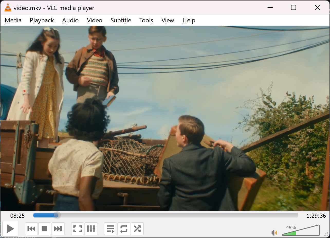Close the VLC media player window
The image size is (330, 238).
(x=317, y=8)
